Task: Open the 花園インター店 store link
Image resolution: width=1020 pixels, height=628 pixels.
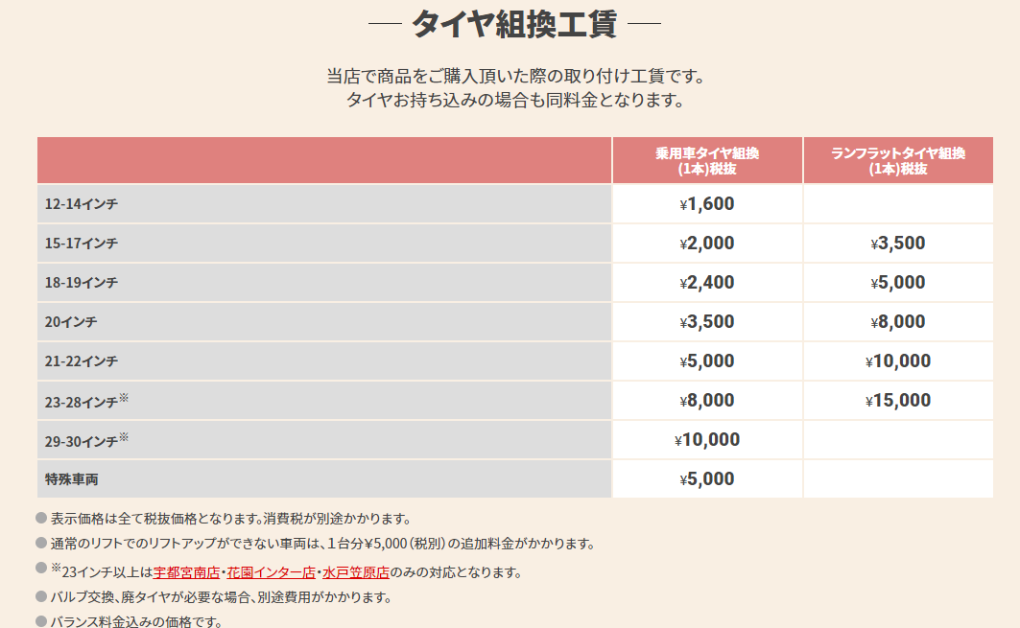Action: (271, 573)
